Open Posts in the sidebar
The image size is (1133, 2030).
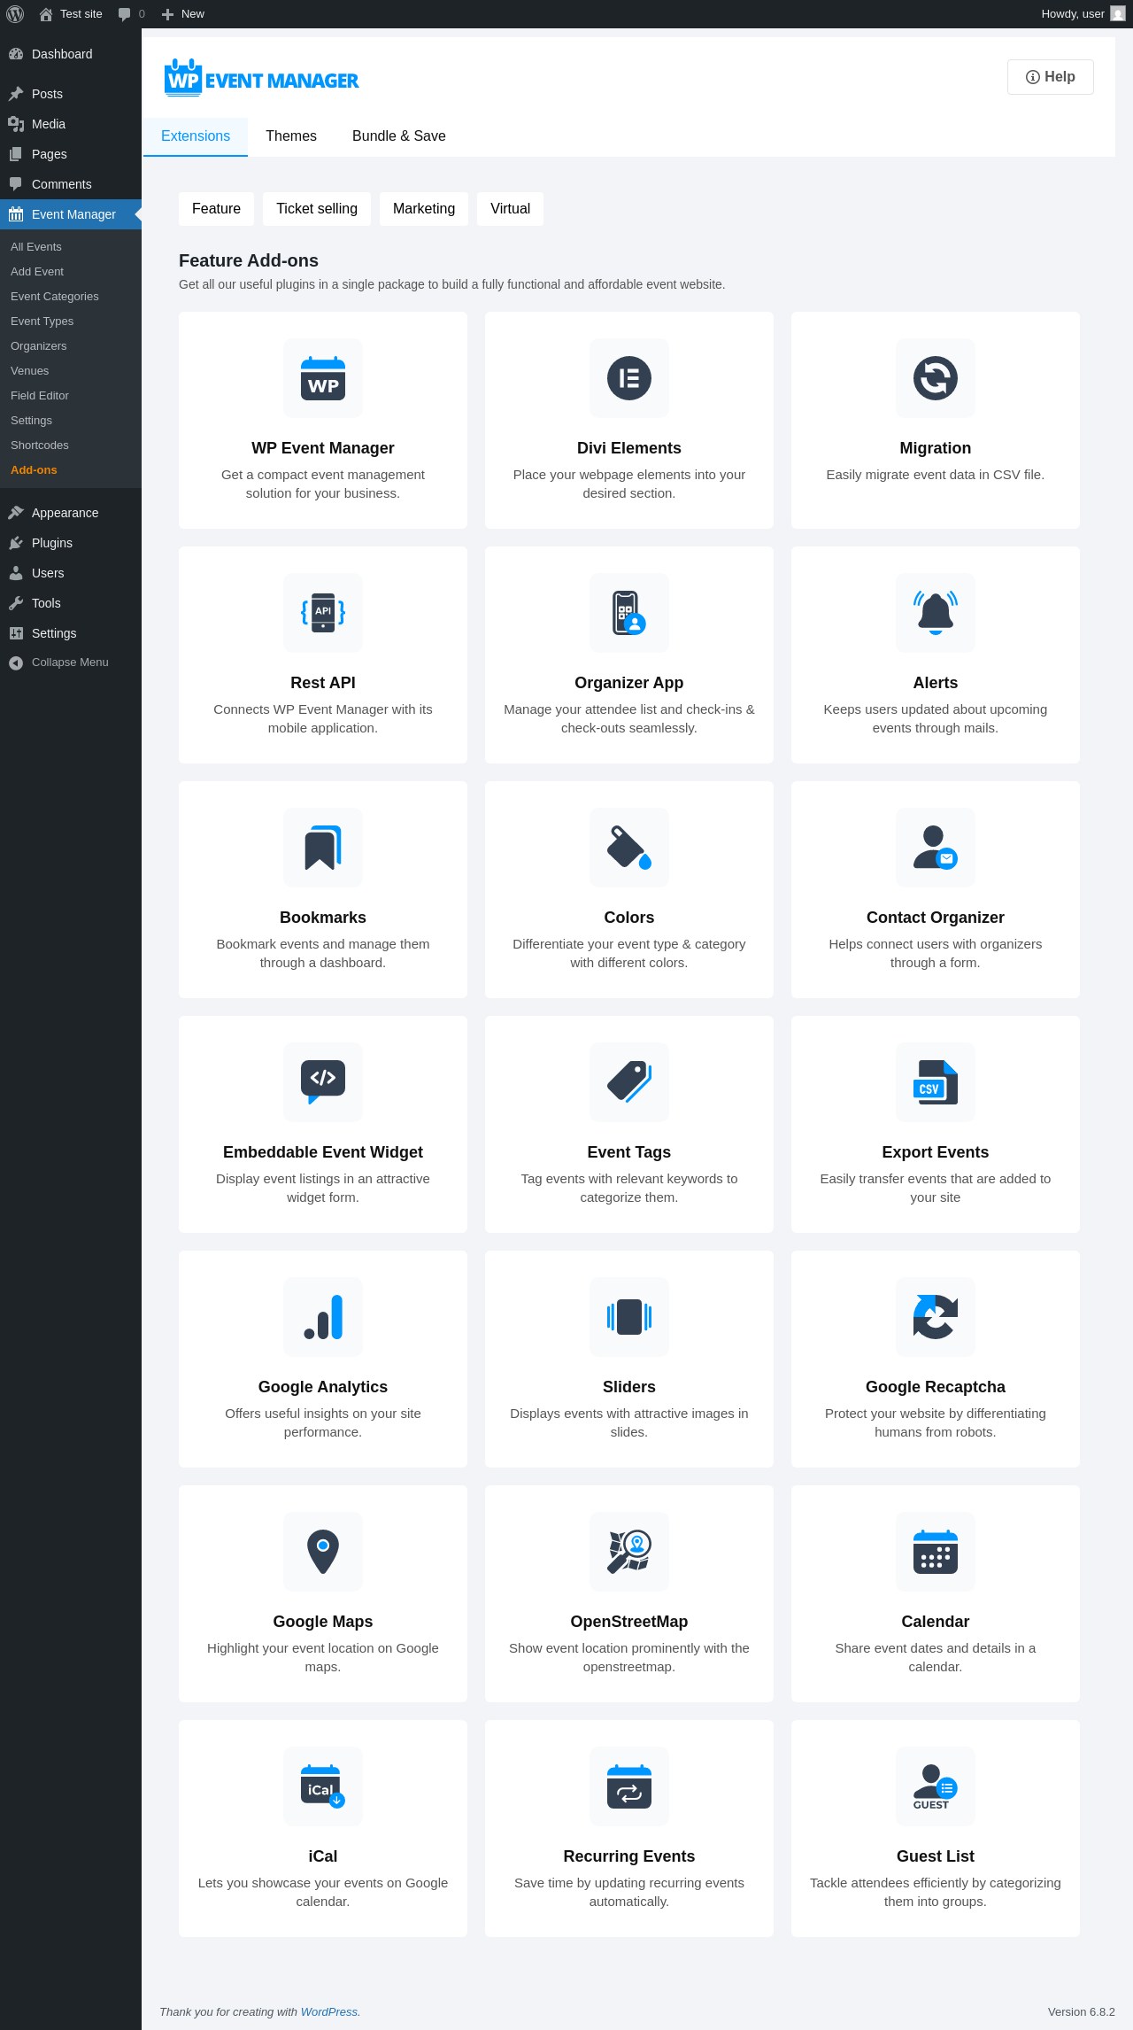point(71,94)
